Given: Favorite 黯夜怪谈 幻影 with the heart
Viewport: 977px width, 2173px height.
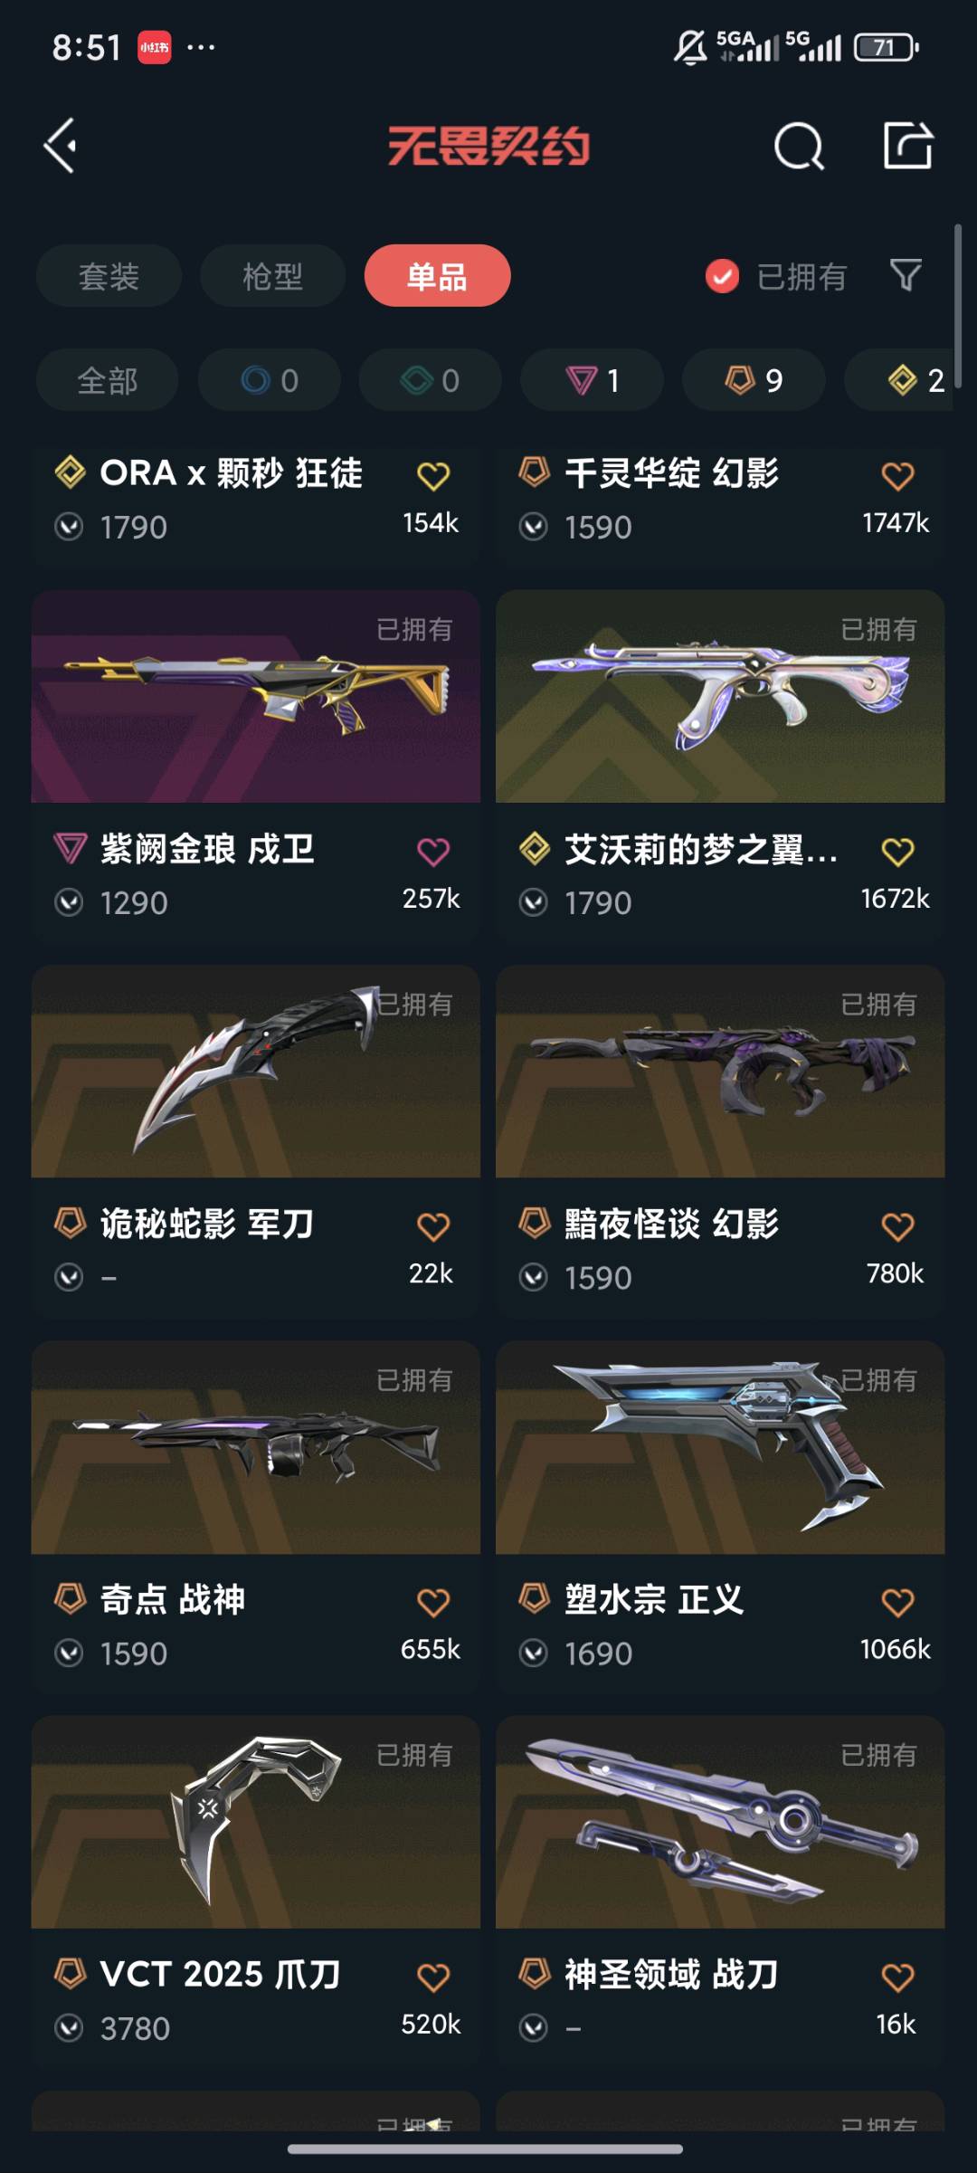Looking at the screenshot, I should (897, 1227).
